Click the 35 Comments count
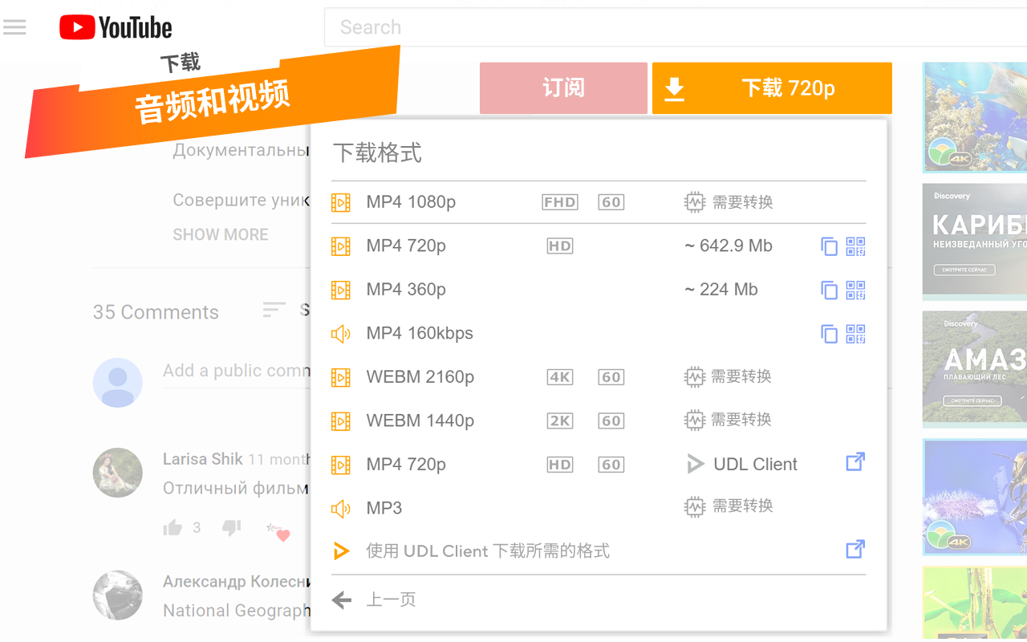Image resolution: width=1027 pixels, height=642 pixels. tap(156, 312)
